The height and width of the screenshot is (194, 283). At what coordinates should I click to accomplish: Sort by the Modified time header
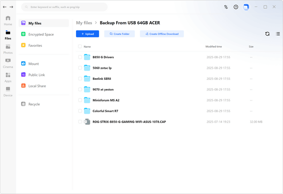(214, 46)
